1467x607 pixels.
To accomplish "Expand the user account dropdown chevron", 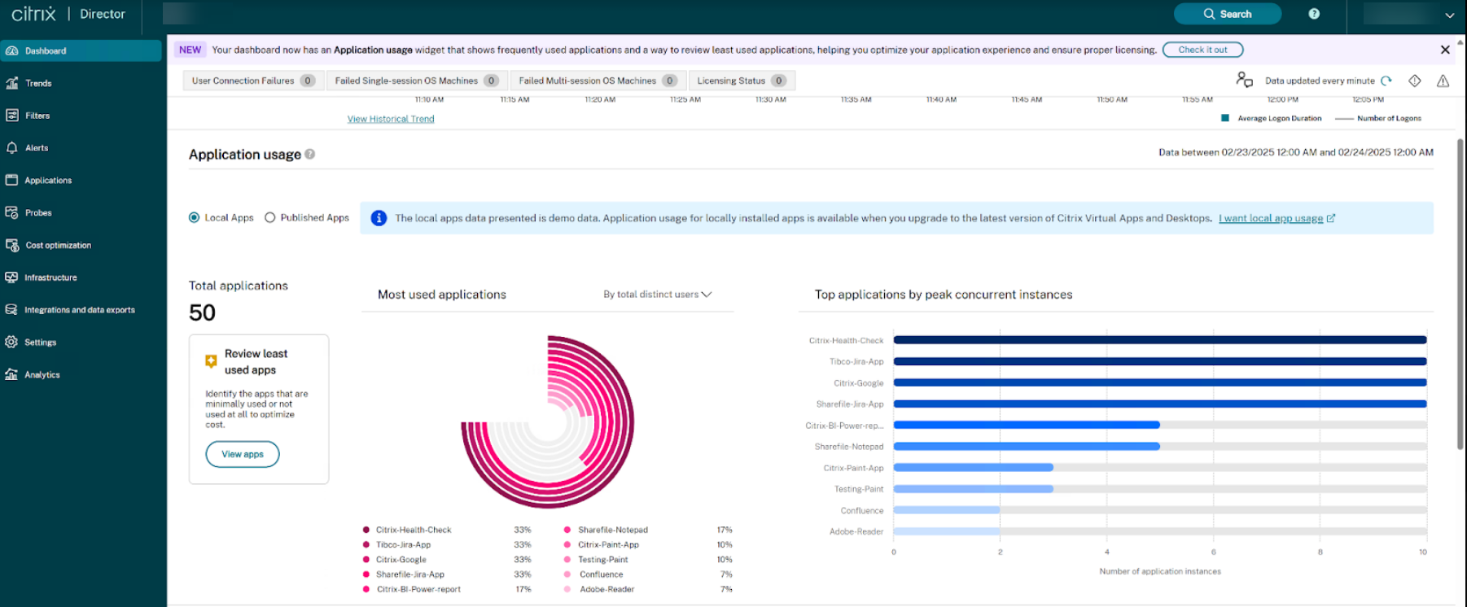I will point(1449,15).
